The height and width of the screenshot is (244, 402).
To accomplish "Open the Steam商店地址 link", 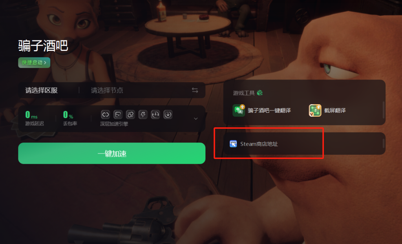I will [259, 144].
